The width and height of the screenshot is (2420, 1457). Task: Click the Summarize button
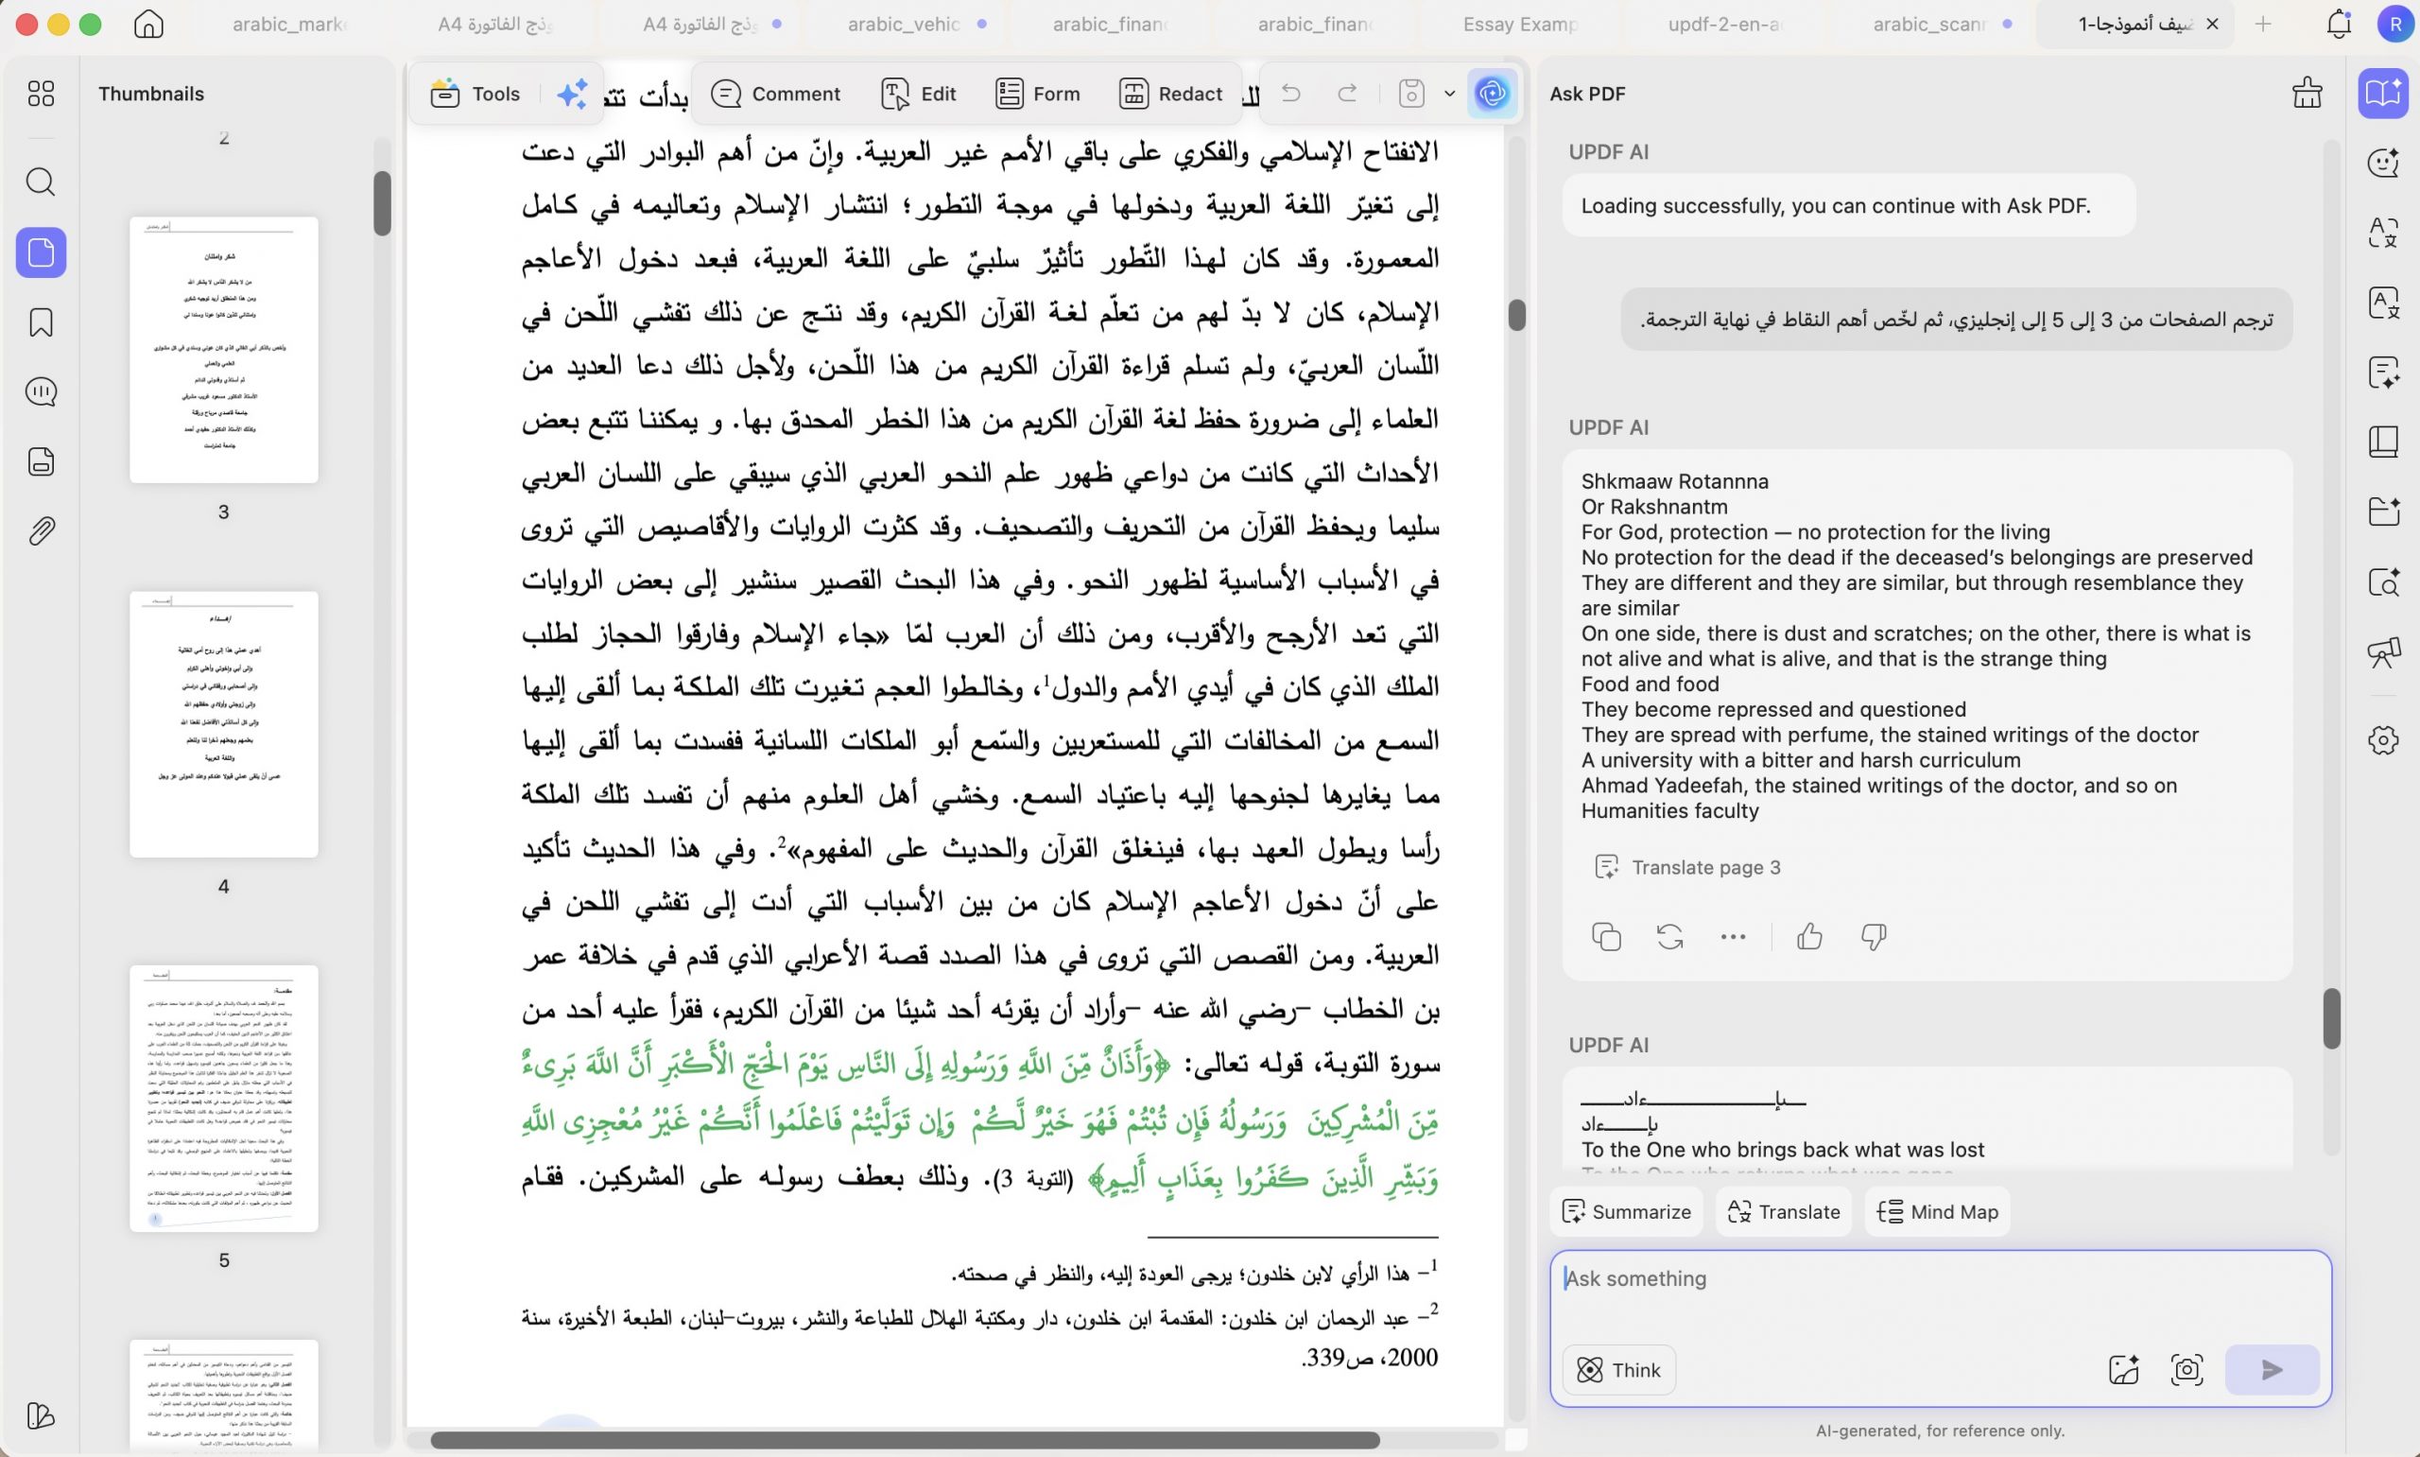[x=1626, y=1211]
